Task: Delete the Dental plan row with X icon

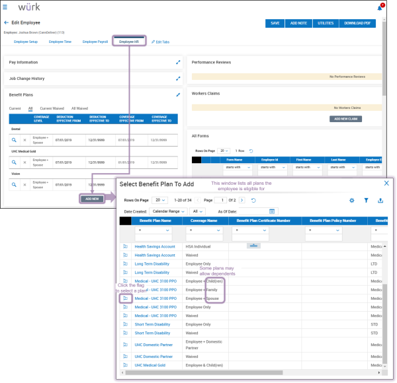Action: point(24,140)
